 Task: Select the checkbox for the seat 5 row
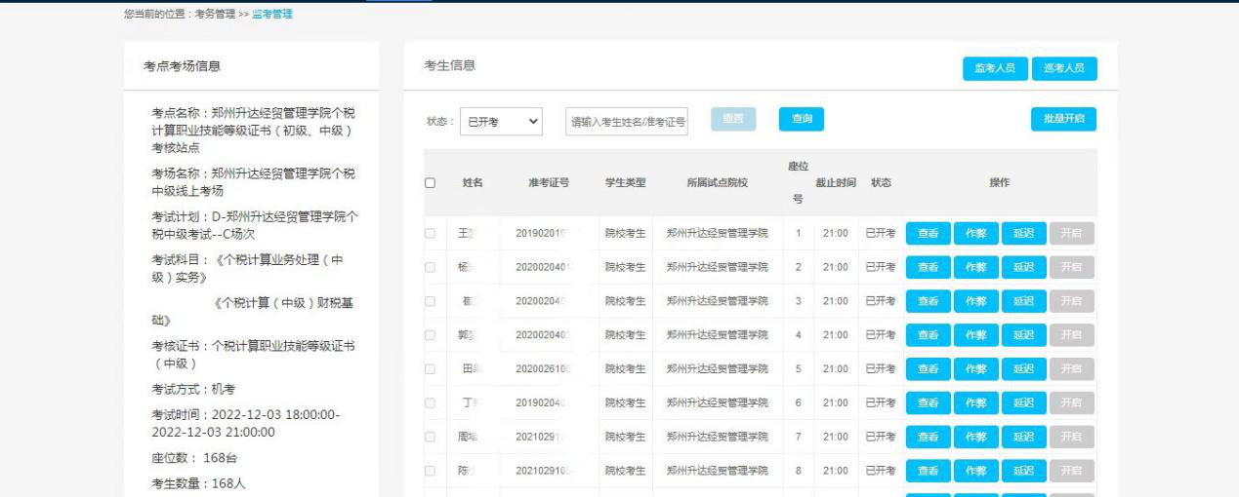[431, 369]
